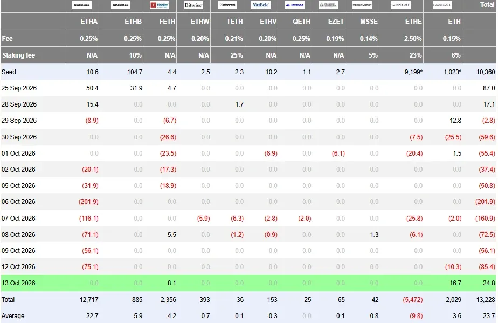Click the Grayscale logo above ETH column

[x=442, y=5]
